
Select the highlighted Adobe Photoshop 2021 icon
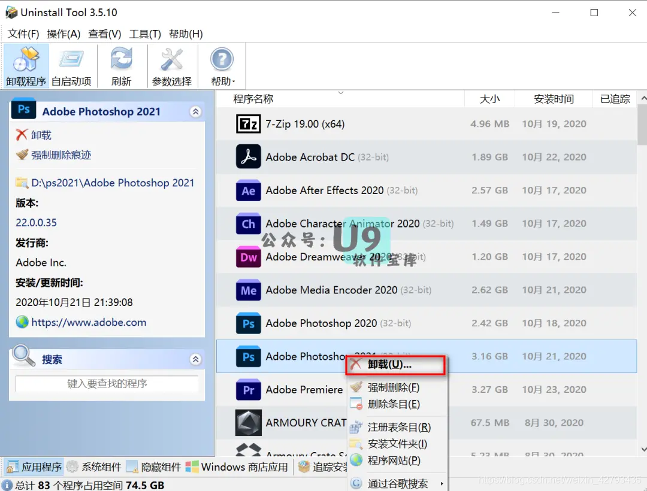pyautogui.click(x=248, y=357)
